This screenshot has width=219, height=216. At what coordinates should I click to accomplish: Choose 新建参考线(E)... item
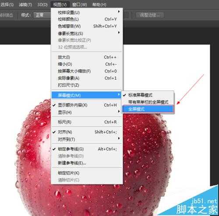[87, 163]
